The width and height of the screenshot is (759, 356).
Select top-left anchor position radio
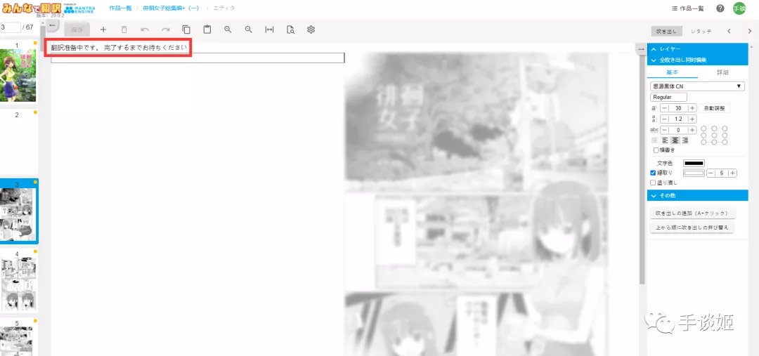pyautogui.click(x=703, y=128)
